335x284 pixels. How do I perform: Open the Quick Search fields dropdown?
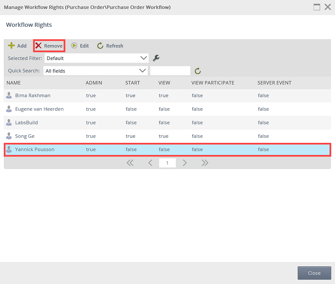click(x=143, y=71)
